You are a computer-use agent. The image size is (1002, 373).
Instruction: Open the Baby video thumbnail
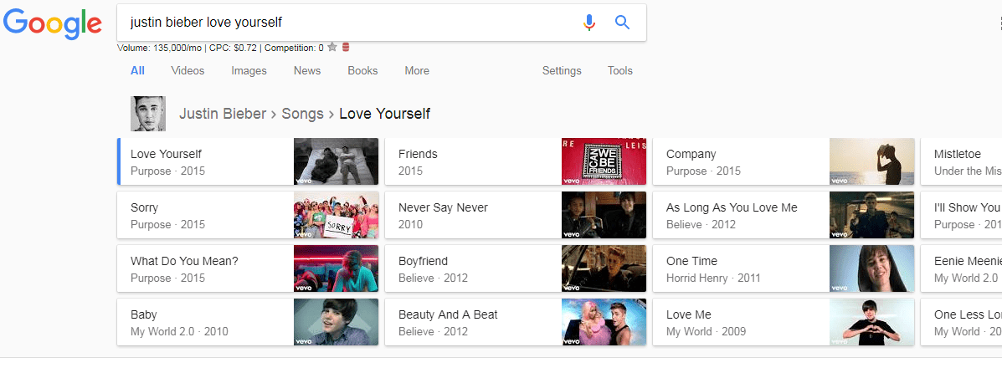pos(336,322)
